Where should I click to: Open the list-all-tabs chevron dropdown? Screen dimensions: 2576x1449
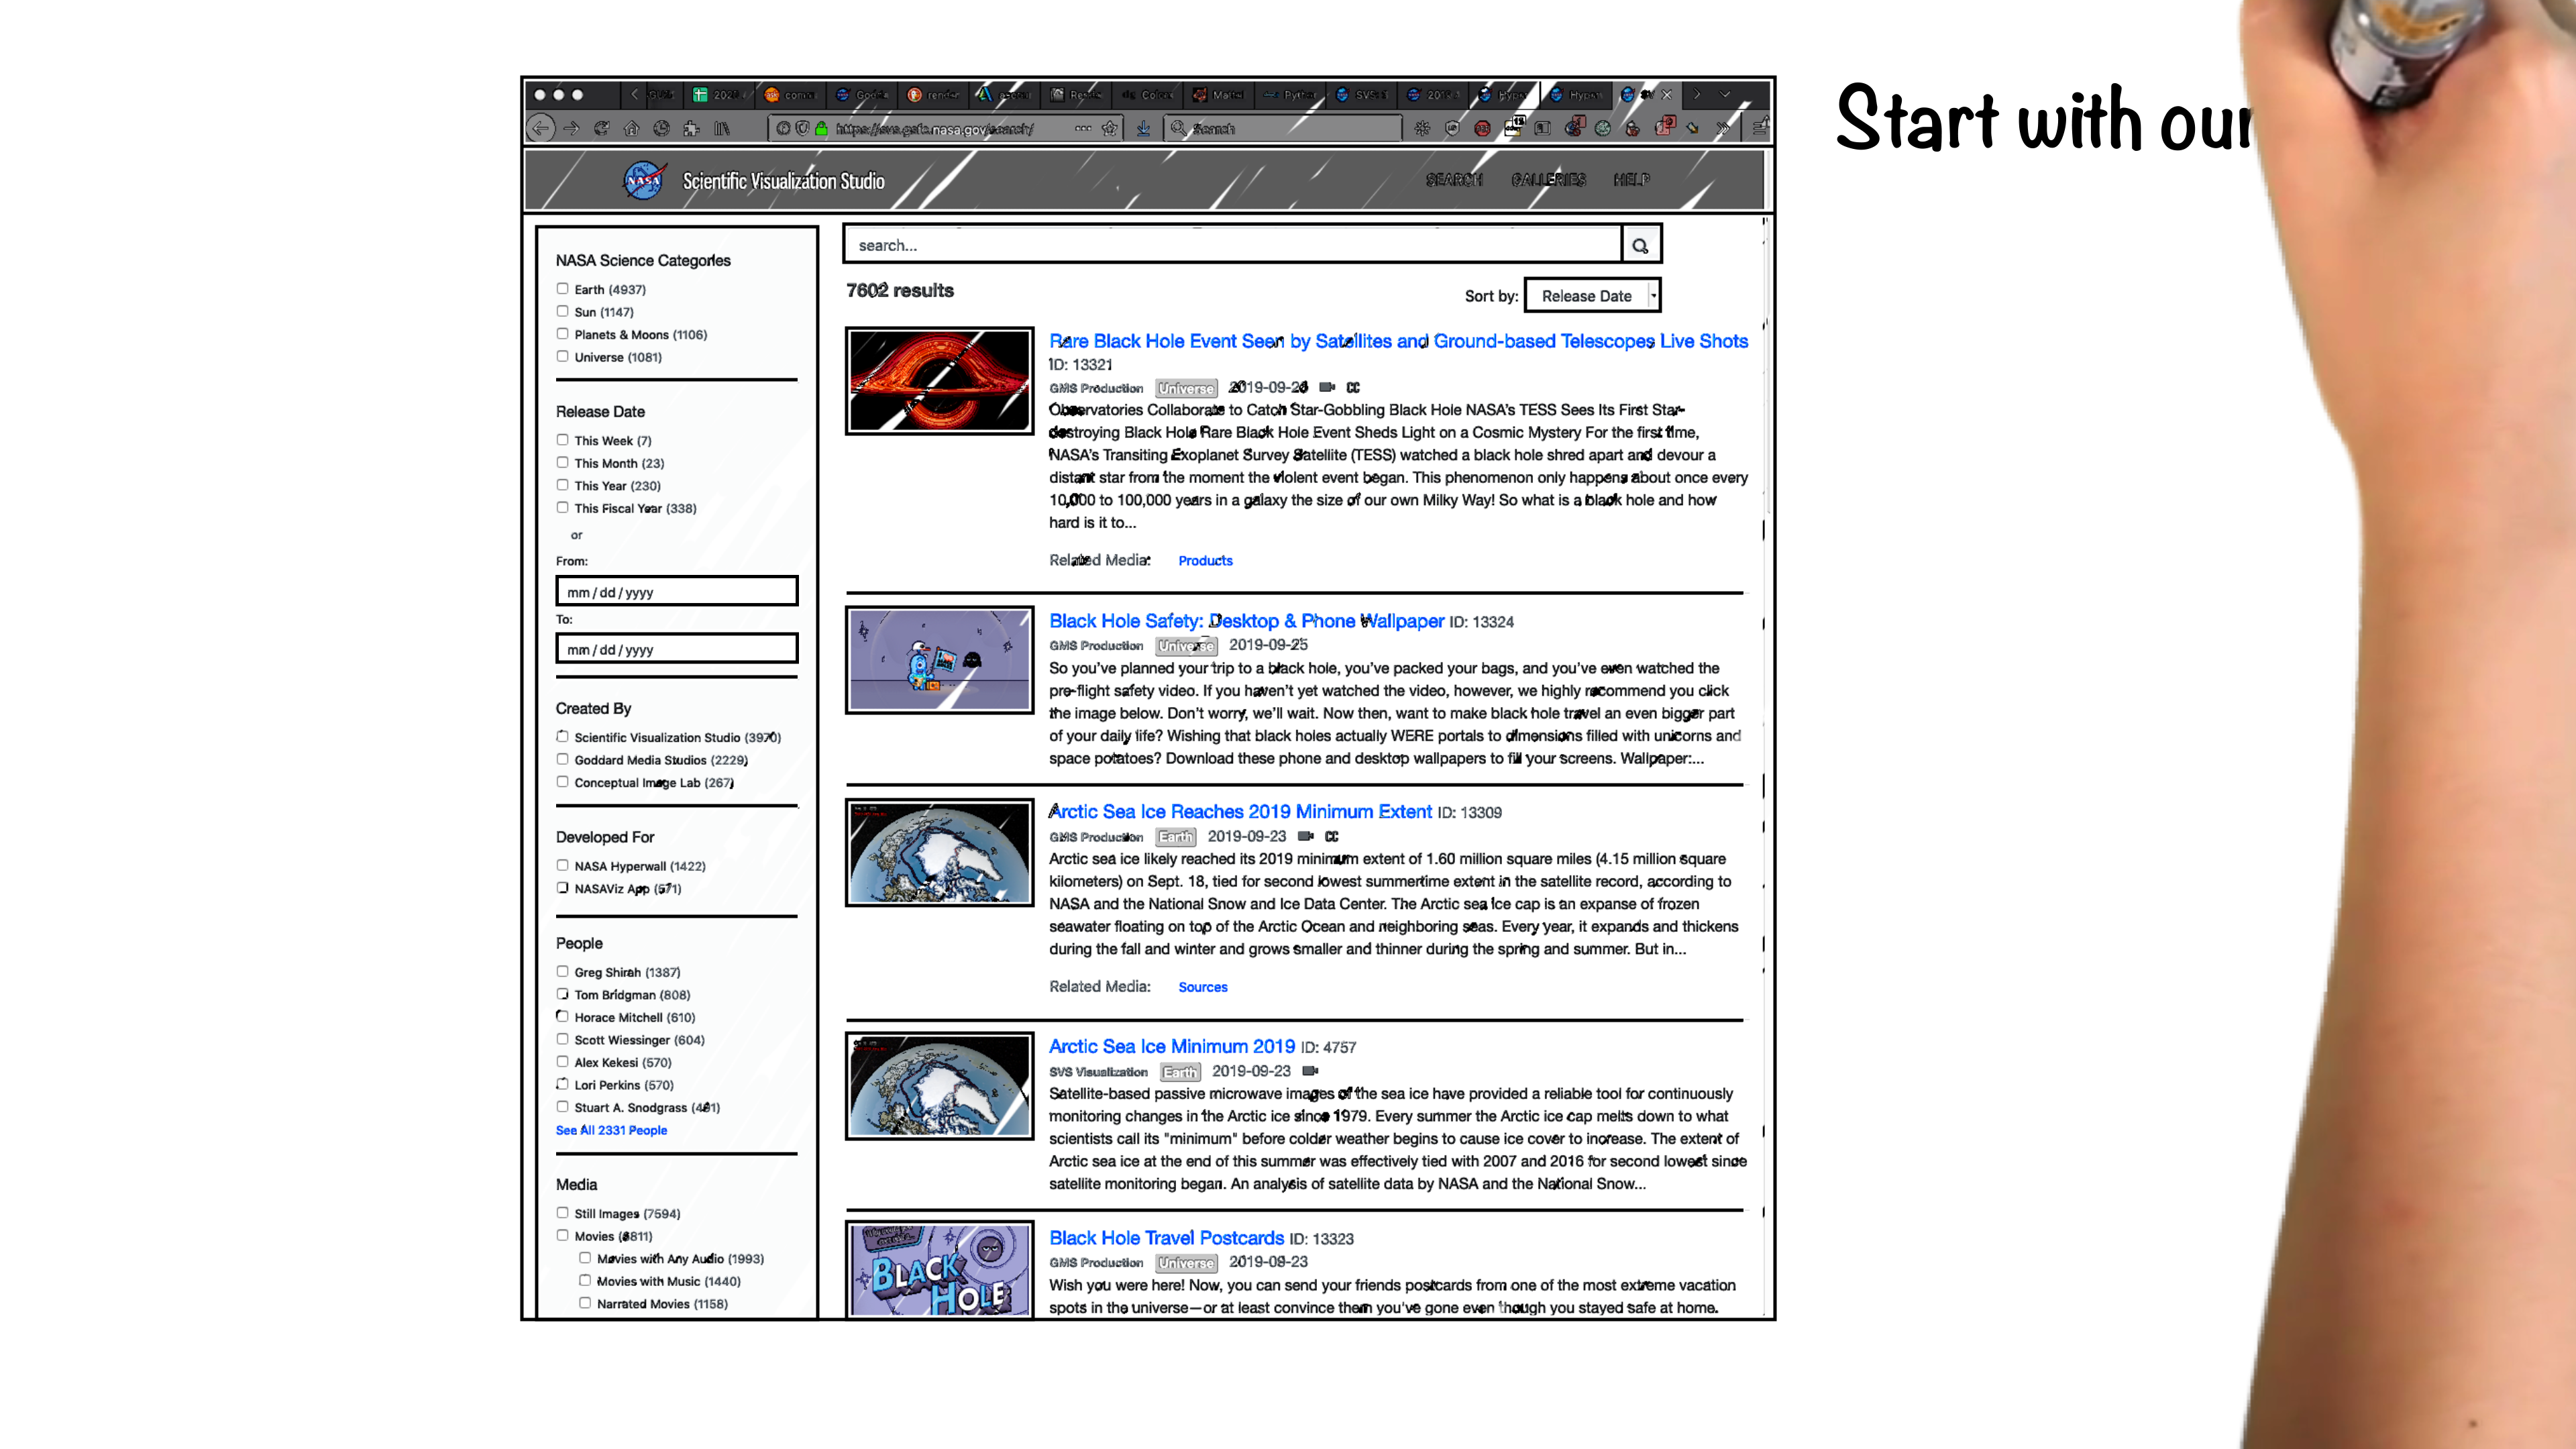click(x=1725, y=94)
